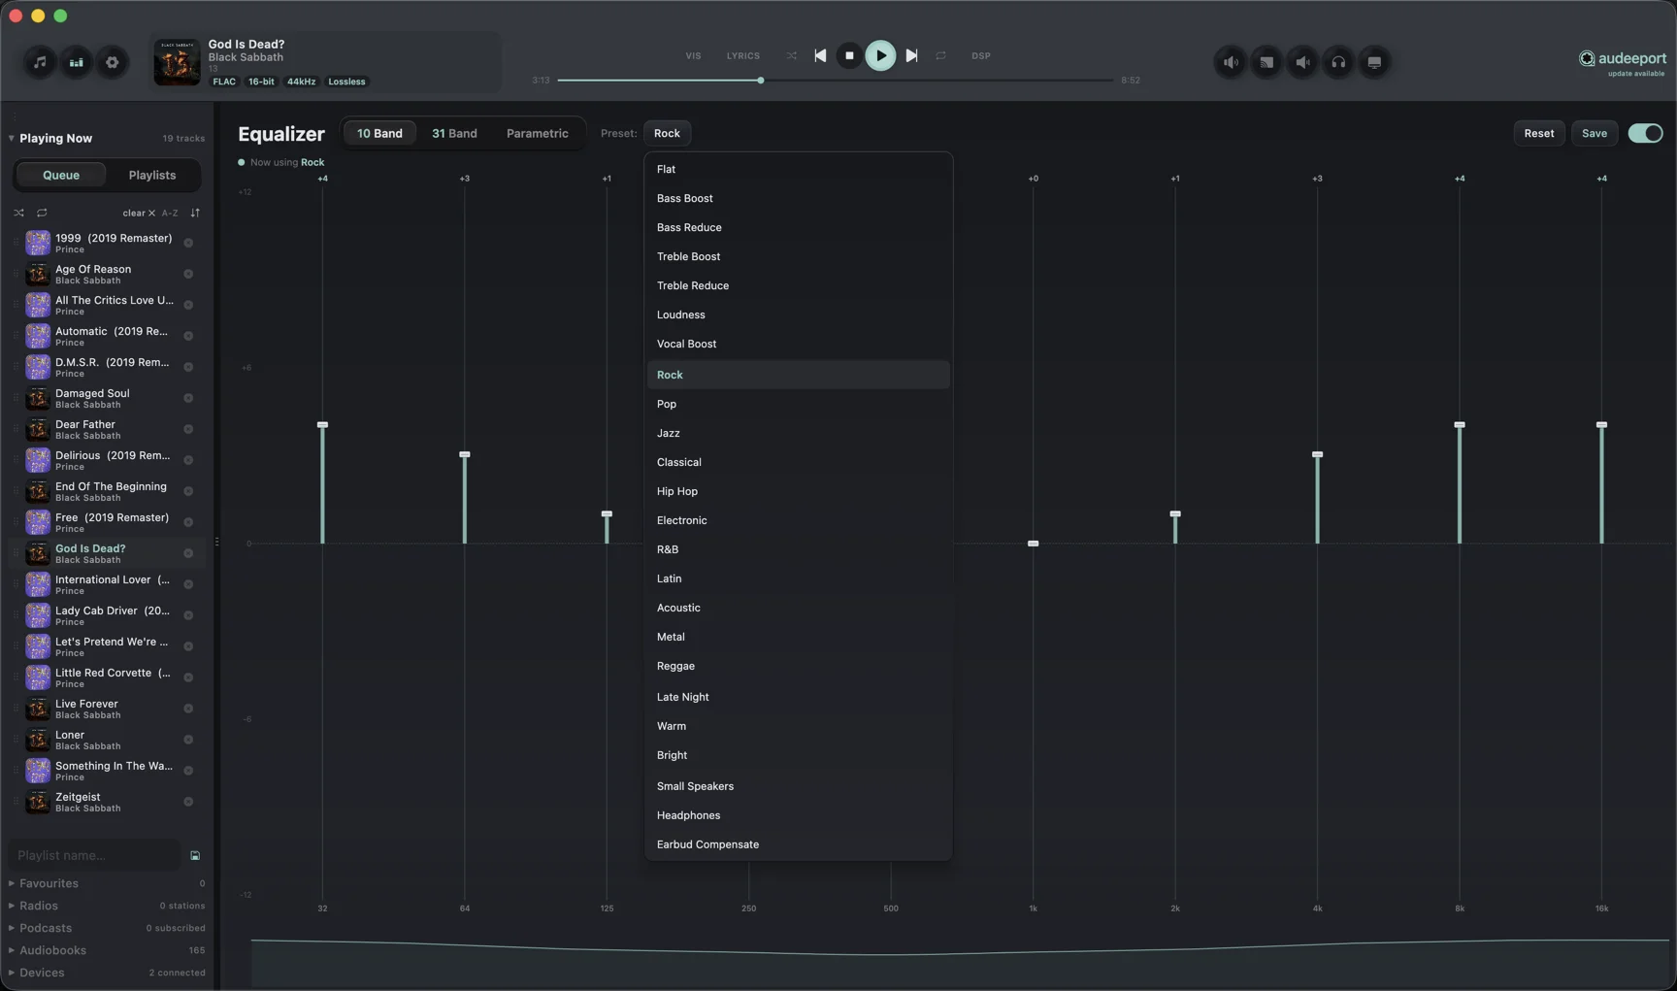Click the Playlist name input field

(x=94, y=855)
